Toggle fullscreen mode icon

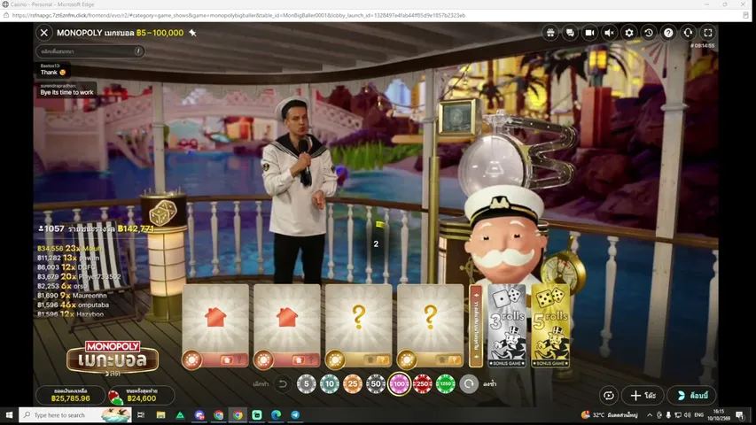coord(708,33)
